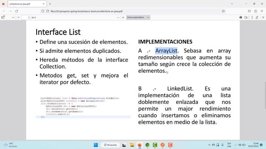This screenshot has width=266, height=149.
Task: Open the extensions menu
Action: point(256,11)
